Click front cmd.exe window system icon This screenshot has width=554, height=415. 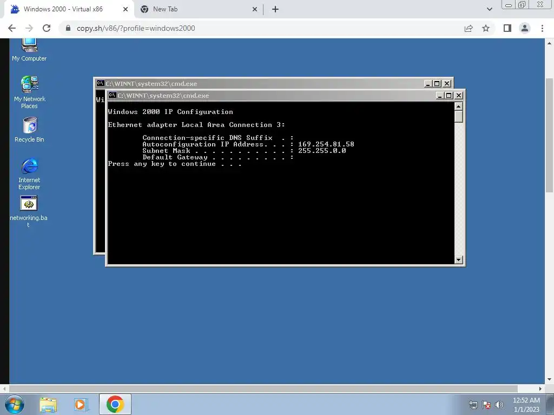coord(113,95)
